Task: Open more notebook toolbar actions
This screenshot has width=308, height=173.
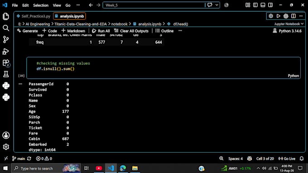Action: coord(180,31)
